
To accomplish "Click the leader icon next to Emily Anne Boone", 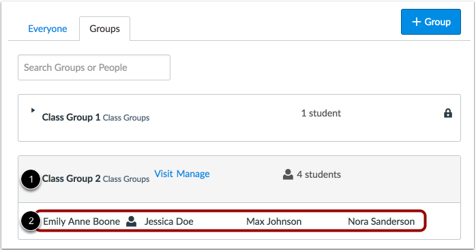I will coord(131,221).
